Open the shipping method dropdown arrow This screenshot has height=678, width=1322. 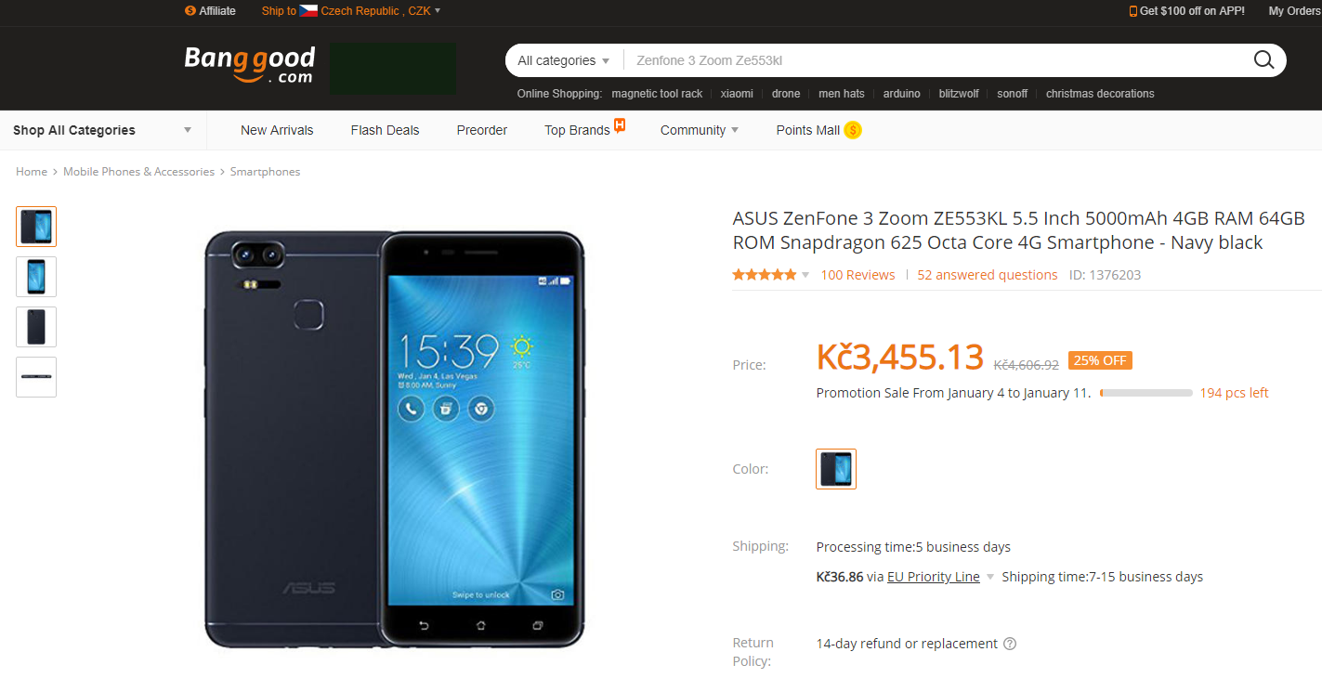(x=990, y=577)
